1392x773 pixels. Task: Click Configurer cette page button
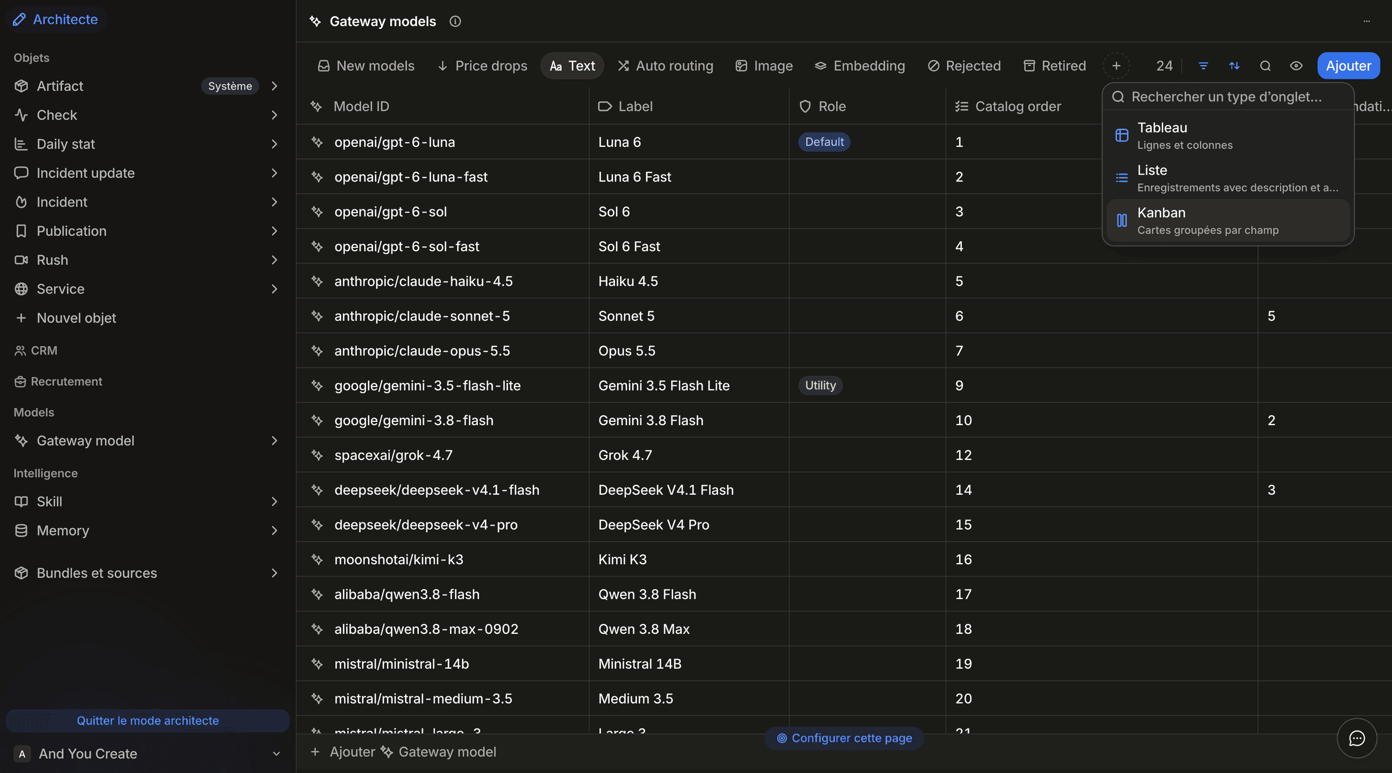tap(844, 738)
